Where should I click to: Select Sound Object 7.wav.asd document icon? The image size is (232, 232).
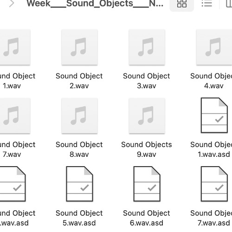214,184
